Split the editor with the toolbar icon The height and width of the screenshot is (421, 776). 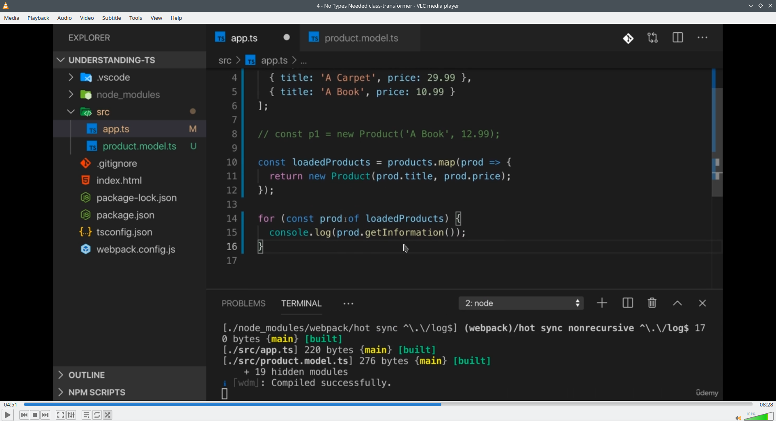(678, 38)
